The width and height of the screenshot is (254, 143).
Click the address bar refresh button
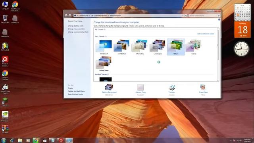pos(186,16)
